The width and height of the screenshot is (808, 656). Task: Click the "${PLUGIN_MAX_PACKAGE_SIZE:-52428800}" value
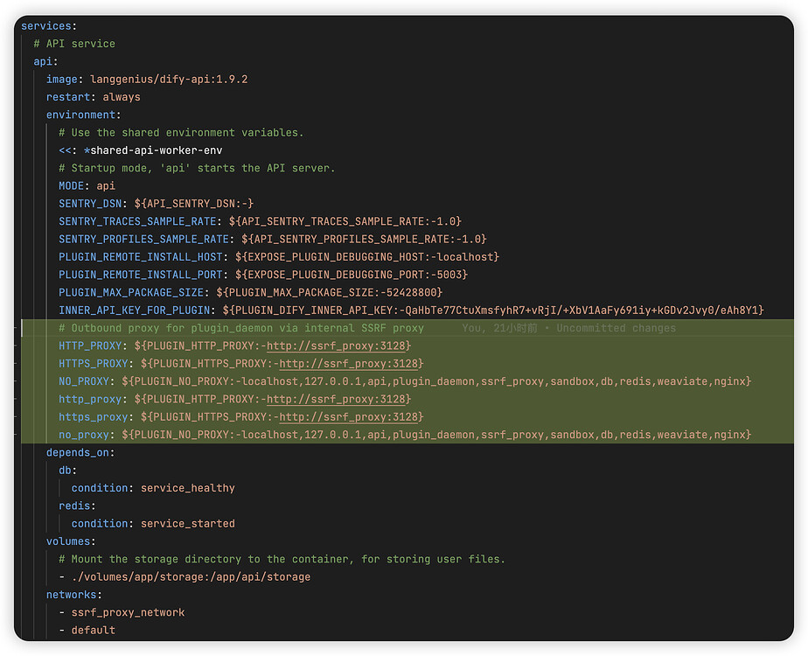330,293
